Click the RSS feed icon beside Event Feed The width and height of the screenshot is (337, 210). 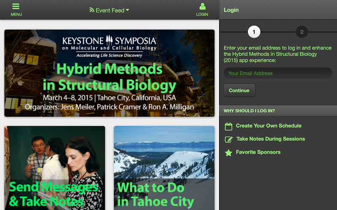pyautogui.click(x=92, y=10)
